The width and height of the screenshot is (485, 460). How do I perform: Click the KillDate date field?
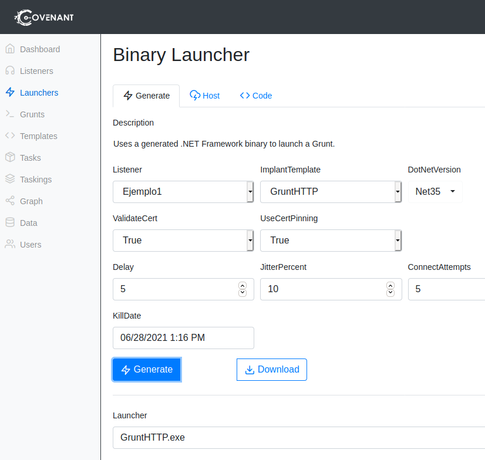point(183,338)
